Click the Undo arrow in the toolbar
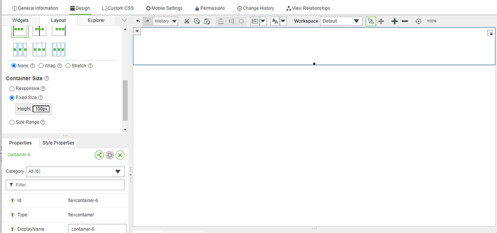497x233 pixels. [138, 21]
